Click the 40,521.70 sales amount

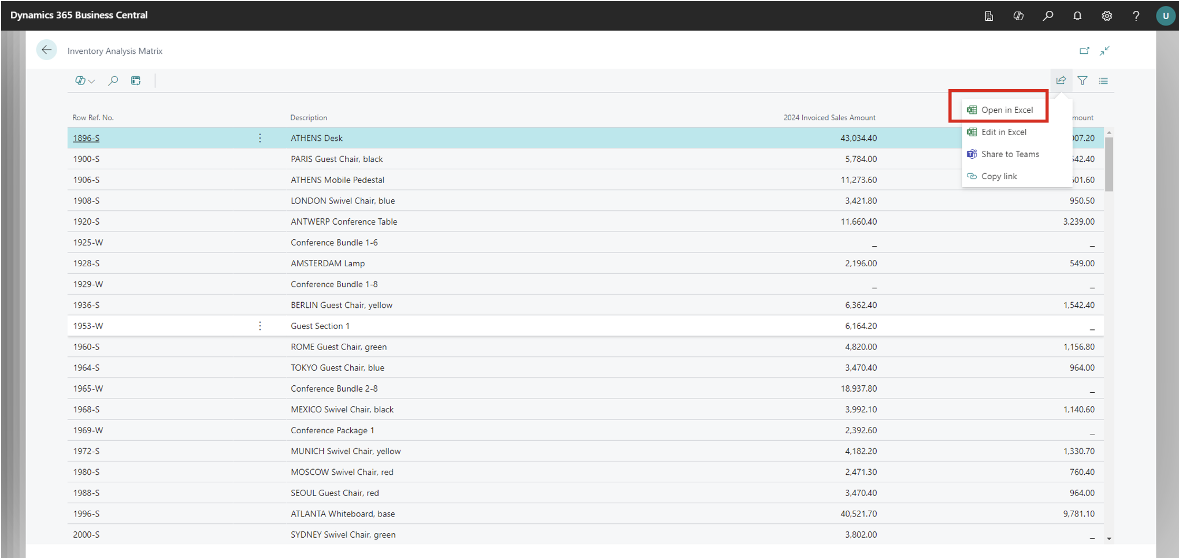click(858, 514)
